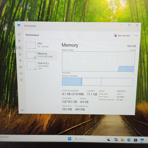
Task: Open the Users sidebar icon
Action: click(21, 67)
